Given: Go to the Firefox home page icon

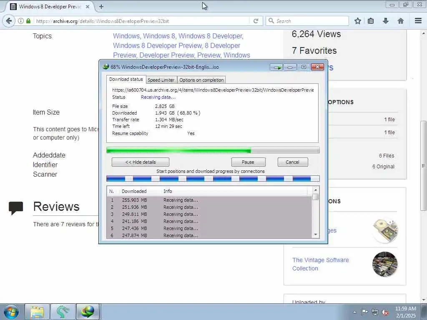Looking at the screenshot, I should click(x=401, y=21).
